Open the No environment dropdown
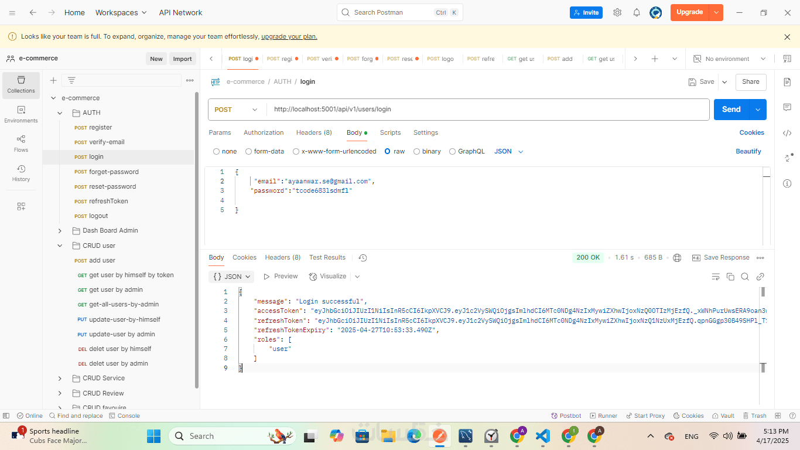Screen dimensions: 800x450 pos(730,59)
